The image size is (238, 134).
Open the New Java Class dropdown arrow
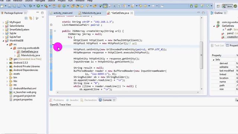click(68, 6)
